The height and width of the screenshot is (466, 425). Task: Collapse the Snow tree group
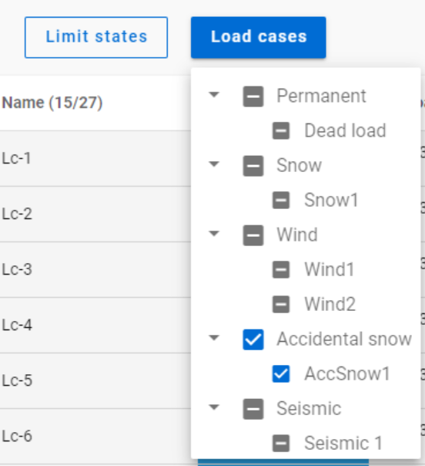[214, 164]
